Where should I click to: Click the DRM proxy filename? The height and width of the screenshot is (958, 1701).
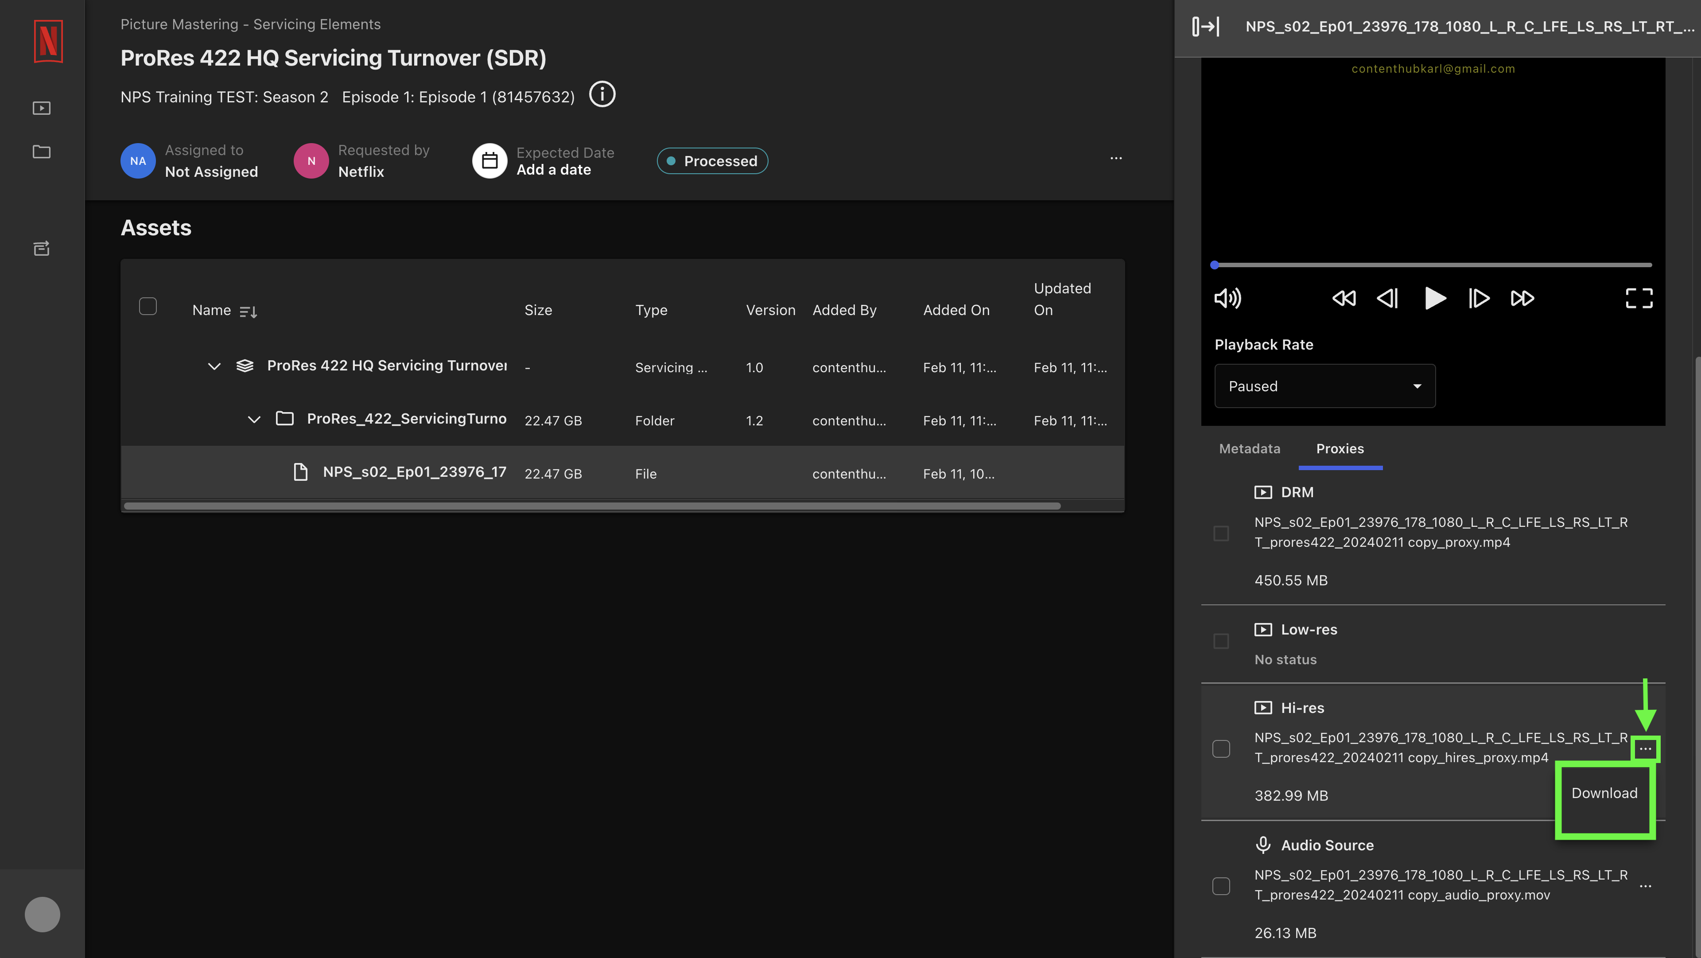tap(1441, 533)
